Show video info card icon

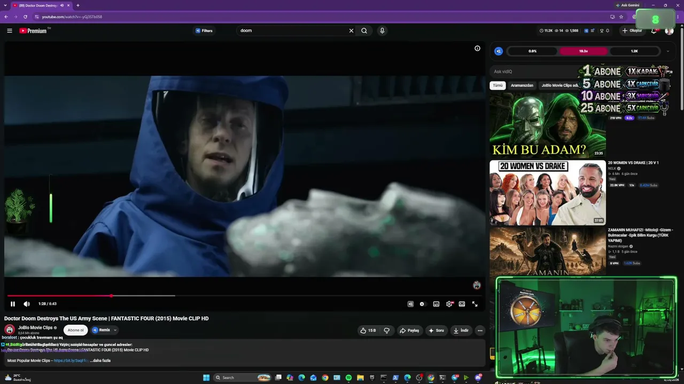pyautogui.click(x=477, y=49)
